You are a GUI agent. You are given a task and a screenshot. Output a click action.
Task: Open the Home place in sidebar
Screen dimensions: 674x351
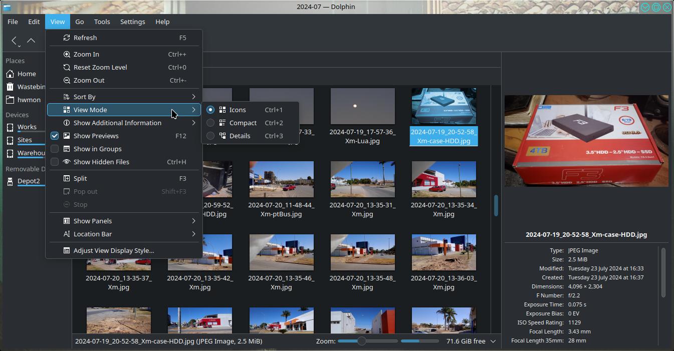click(x=26, y=74)
